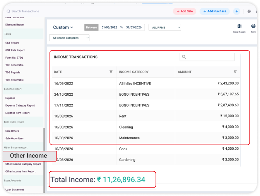The height and width of the screenshot is (196, 260).
Task: Click amount ₹ 5,67,197.65
Action: [228, 94]
